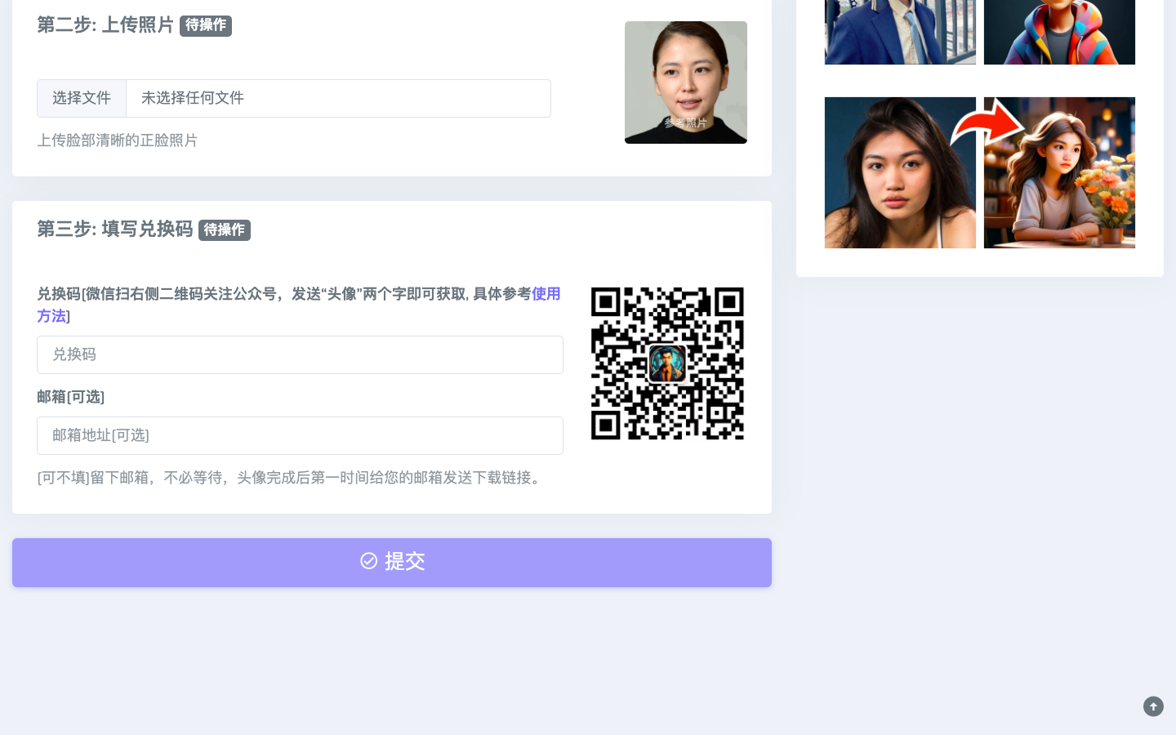Click the checkmark icon on 提交 button

369,561
